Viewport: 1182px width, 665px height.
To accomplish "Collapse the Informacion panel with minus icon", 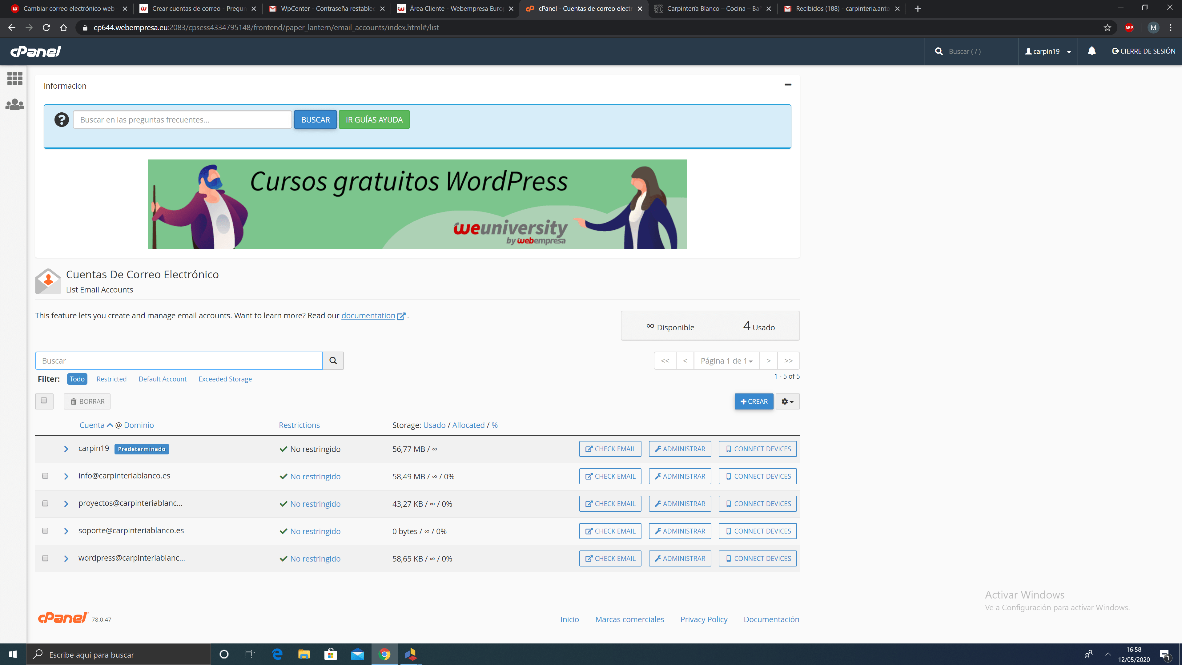I will click(x=788, y=84).
